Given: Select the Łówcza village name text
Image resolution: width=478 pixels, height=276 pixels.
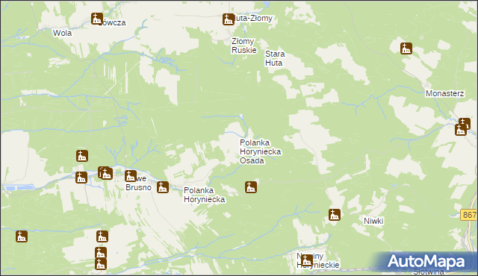Looking at the screenshot, I should pyautogui.click(x=114, y=22).
